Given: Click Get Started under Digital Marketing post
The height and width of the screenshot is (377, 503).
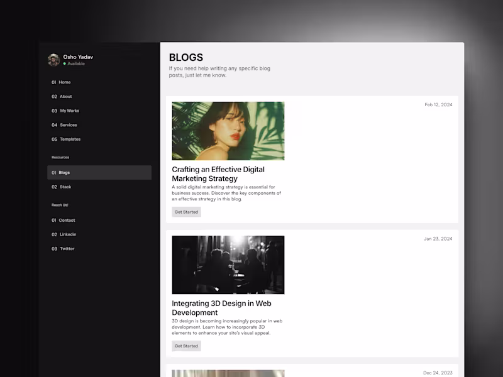Looking at the screenshot, I should point(186,212).
